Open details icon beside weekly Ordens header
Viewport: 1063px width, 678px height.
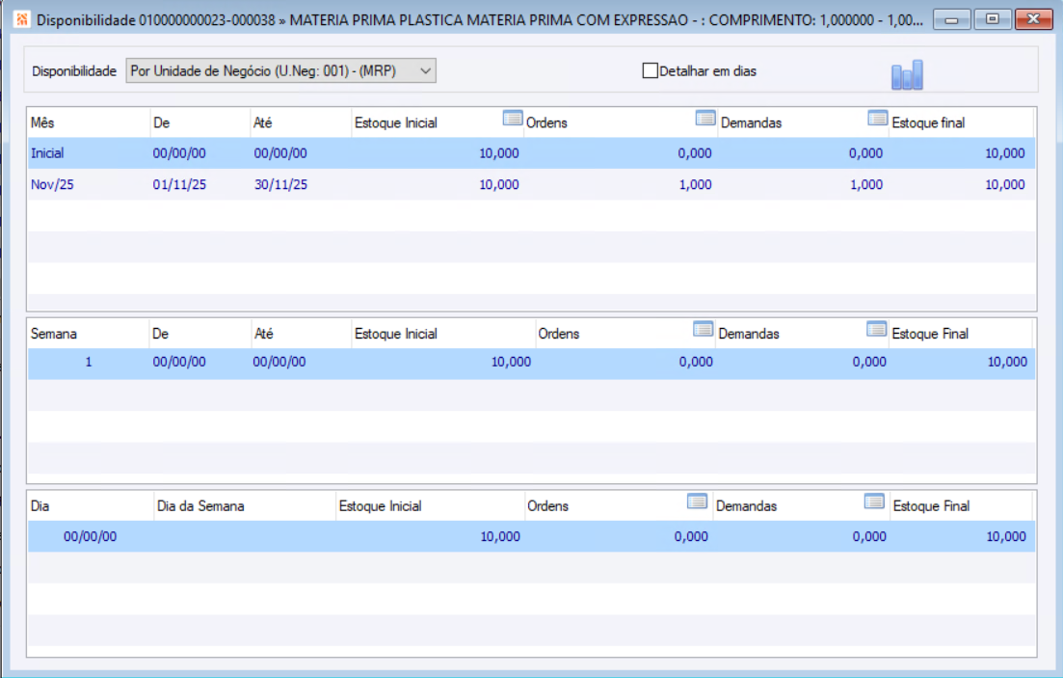point(703,329)
